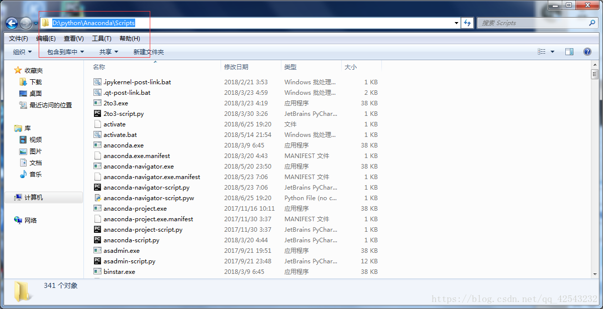Click the asadmin-script.py PyCharm icon
This screenshot has width=603, height=309.
97,261
